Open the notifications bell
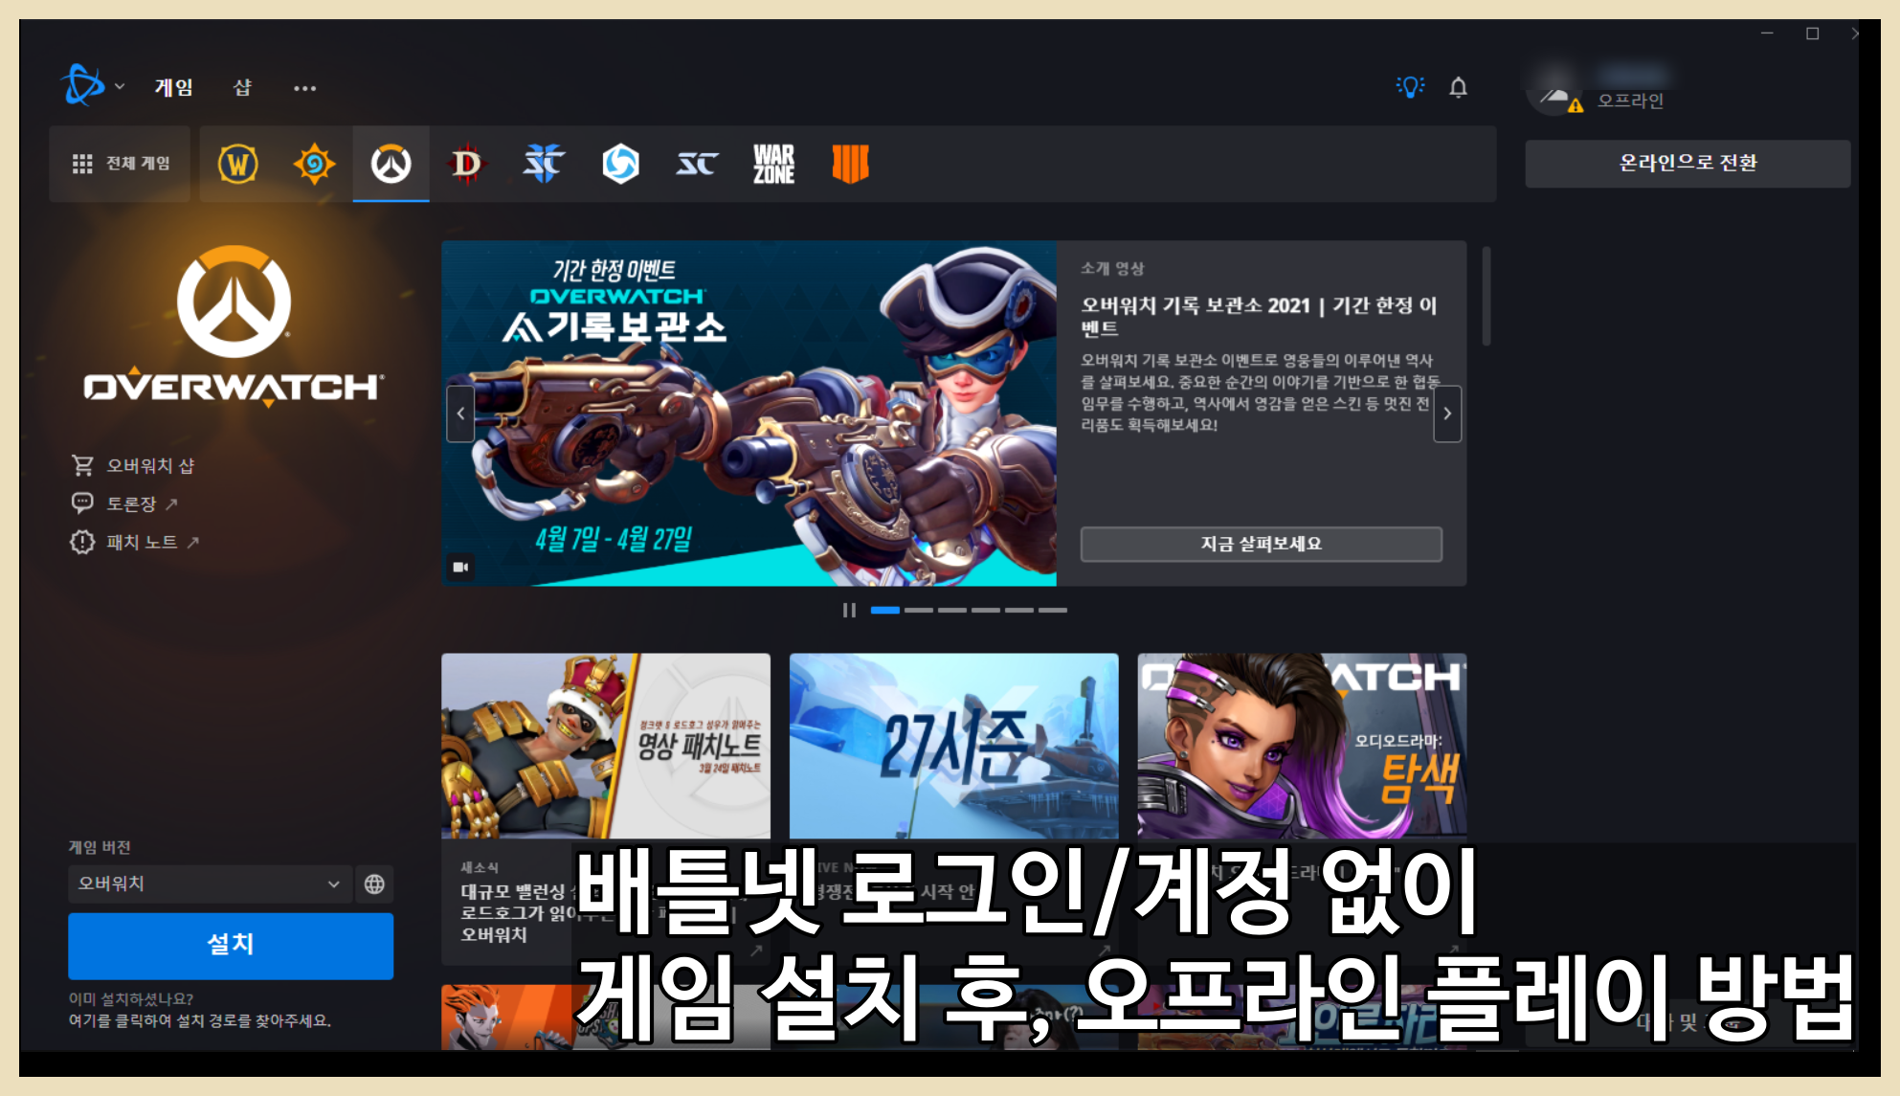1900x1096 pixels. [1458, 87]
